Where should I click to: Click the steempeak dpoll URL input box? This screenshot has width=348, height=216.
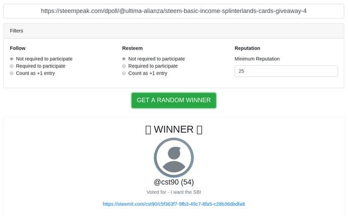coord(174,11)
